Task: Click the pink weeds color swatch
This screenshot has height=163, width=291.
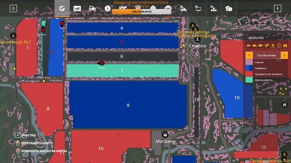Action: [249, 62]
